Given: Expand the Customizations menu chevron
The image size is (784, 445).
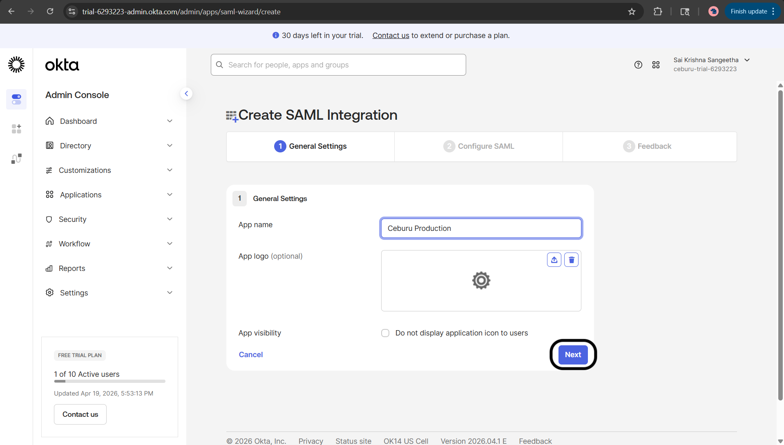Looking at the screenshot, I should (170, 170).
